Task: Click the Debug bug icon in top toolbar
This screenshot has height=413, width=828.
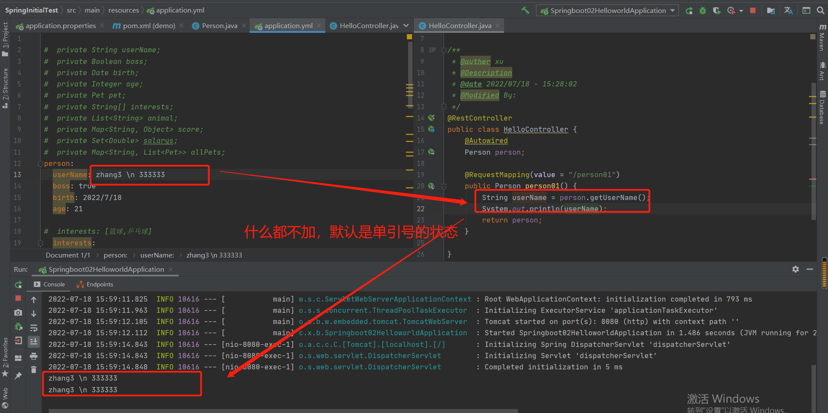Action: coord(703,10)
